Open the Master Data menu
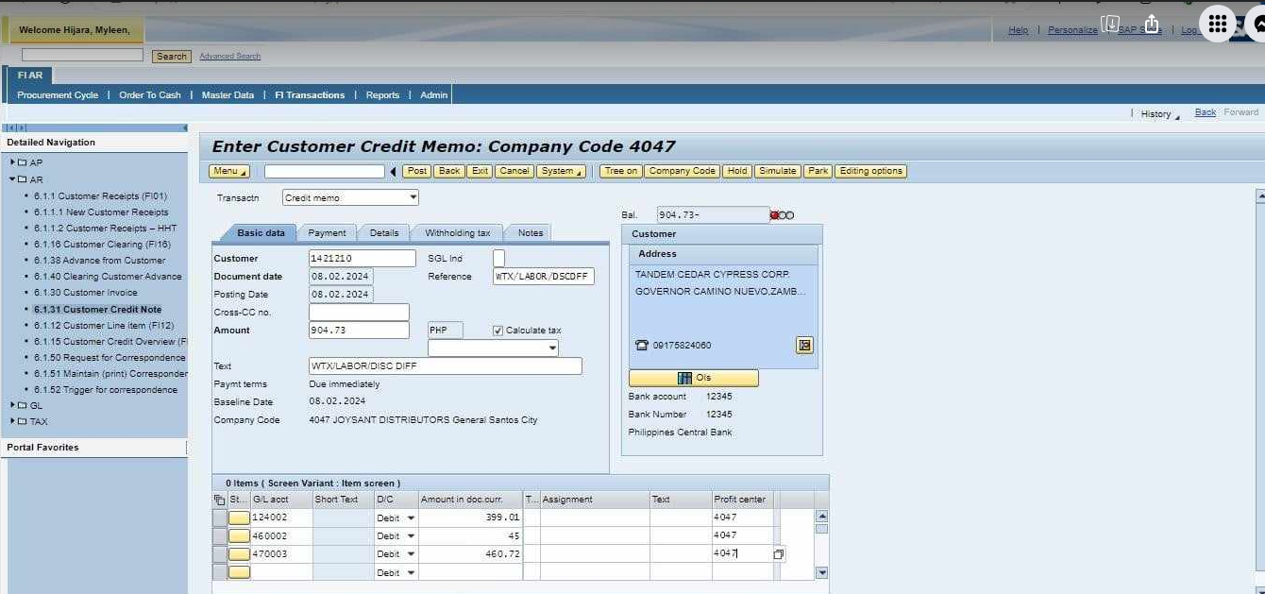1265x594 pixels. pyautogui.click(x=228, y=94)
